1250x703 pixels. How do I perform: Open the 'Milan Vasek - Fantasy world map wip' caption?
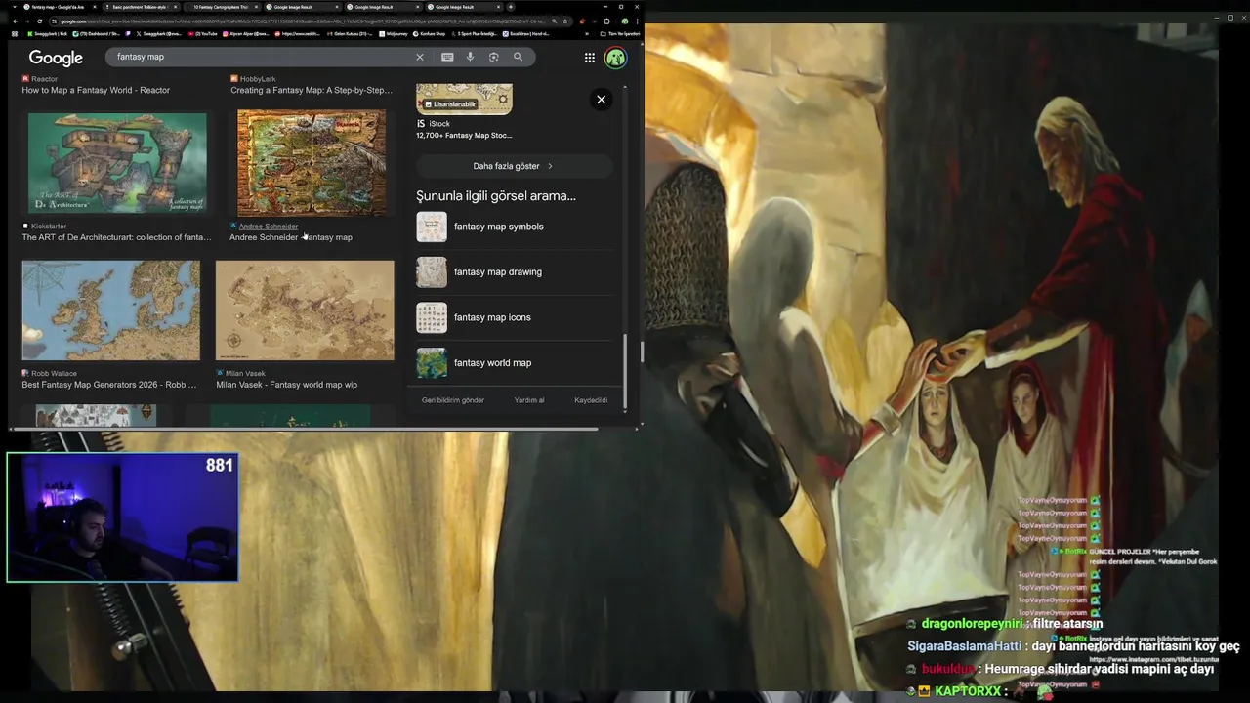(x=286, y=385)
